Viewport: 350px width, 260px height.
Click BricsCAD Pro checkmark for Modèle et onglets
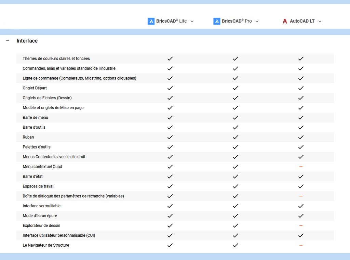[235, 108]
